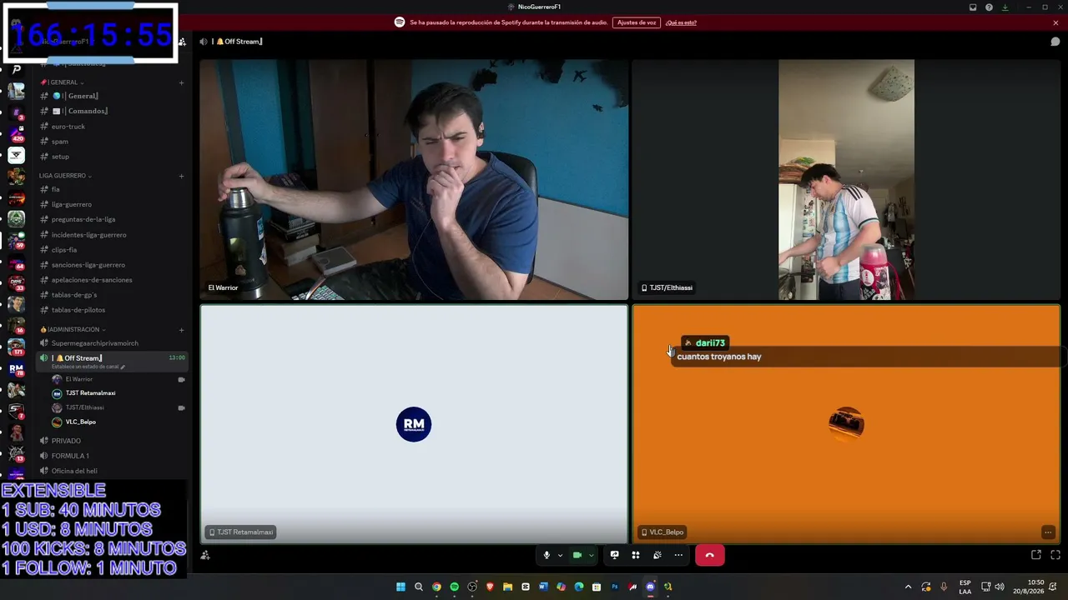Enter full screen for the call

pos(1055,555)
